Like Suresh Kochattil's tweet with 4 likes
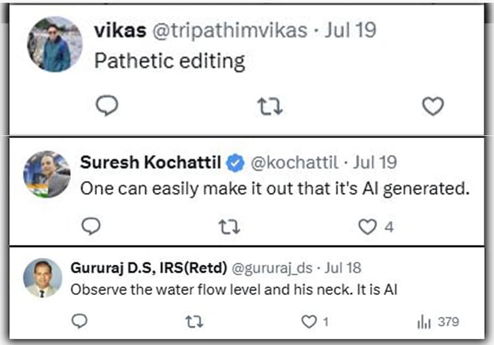 click(x=368, y=227)
